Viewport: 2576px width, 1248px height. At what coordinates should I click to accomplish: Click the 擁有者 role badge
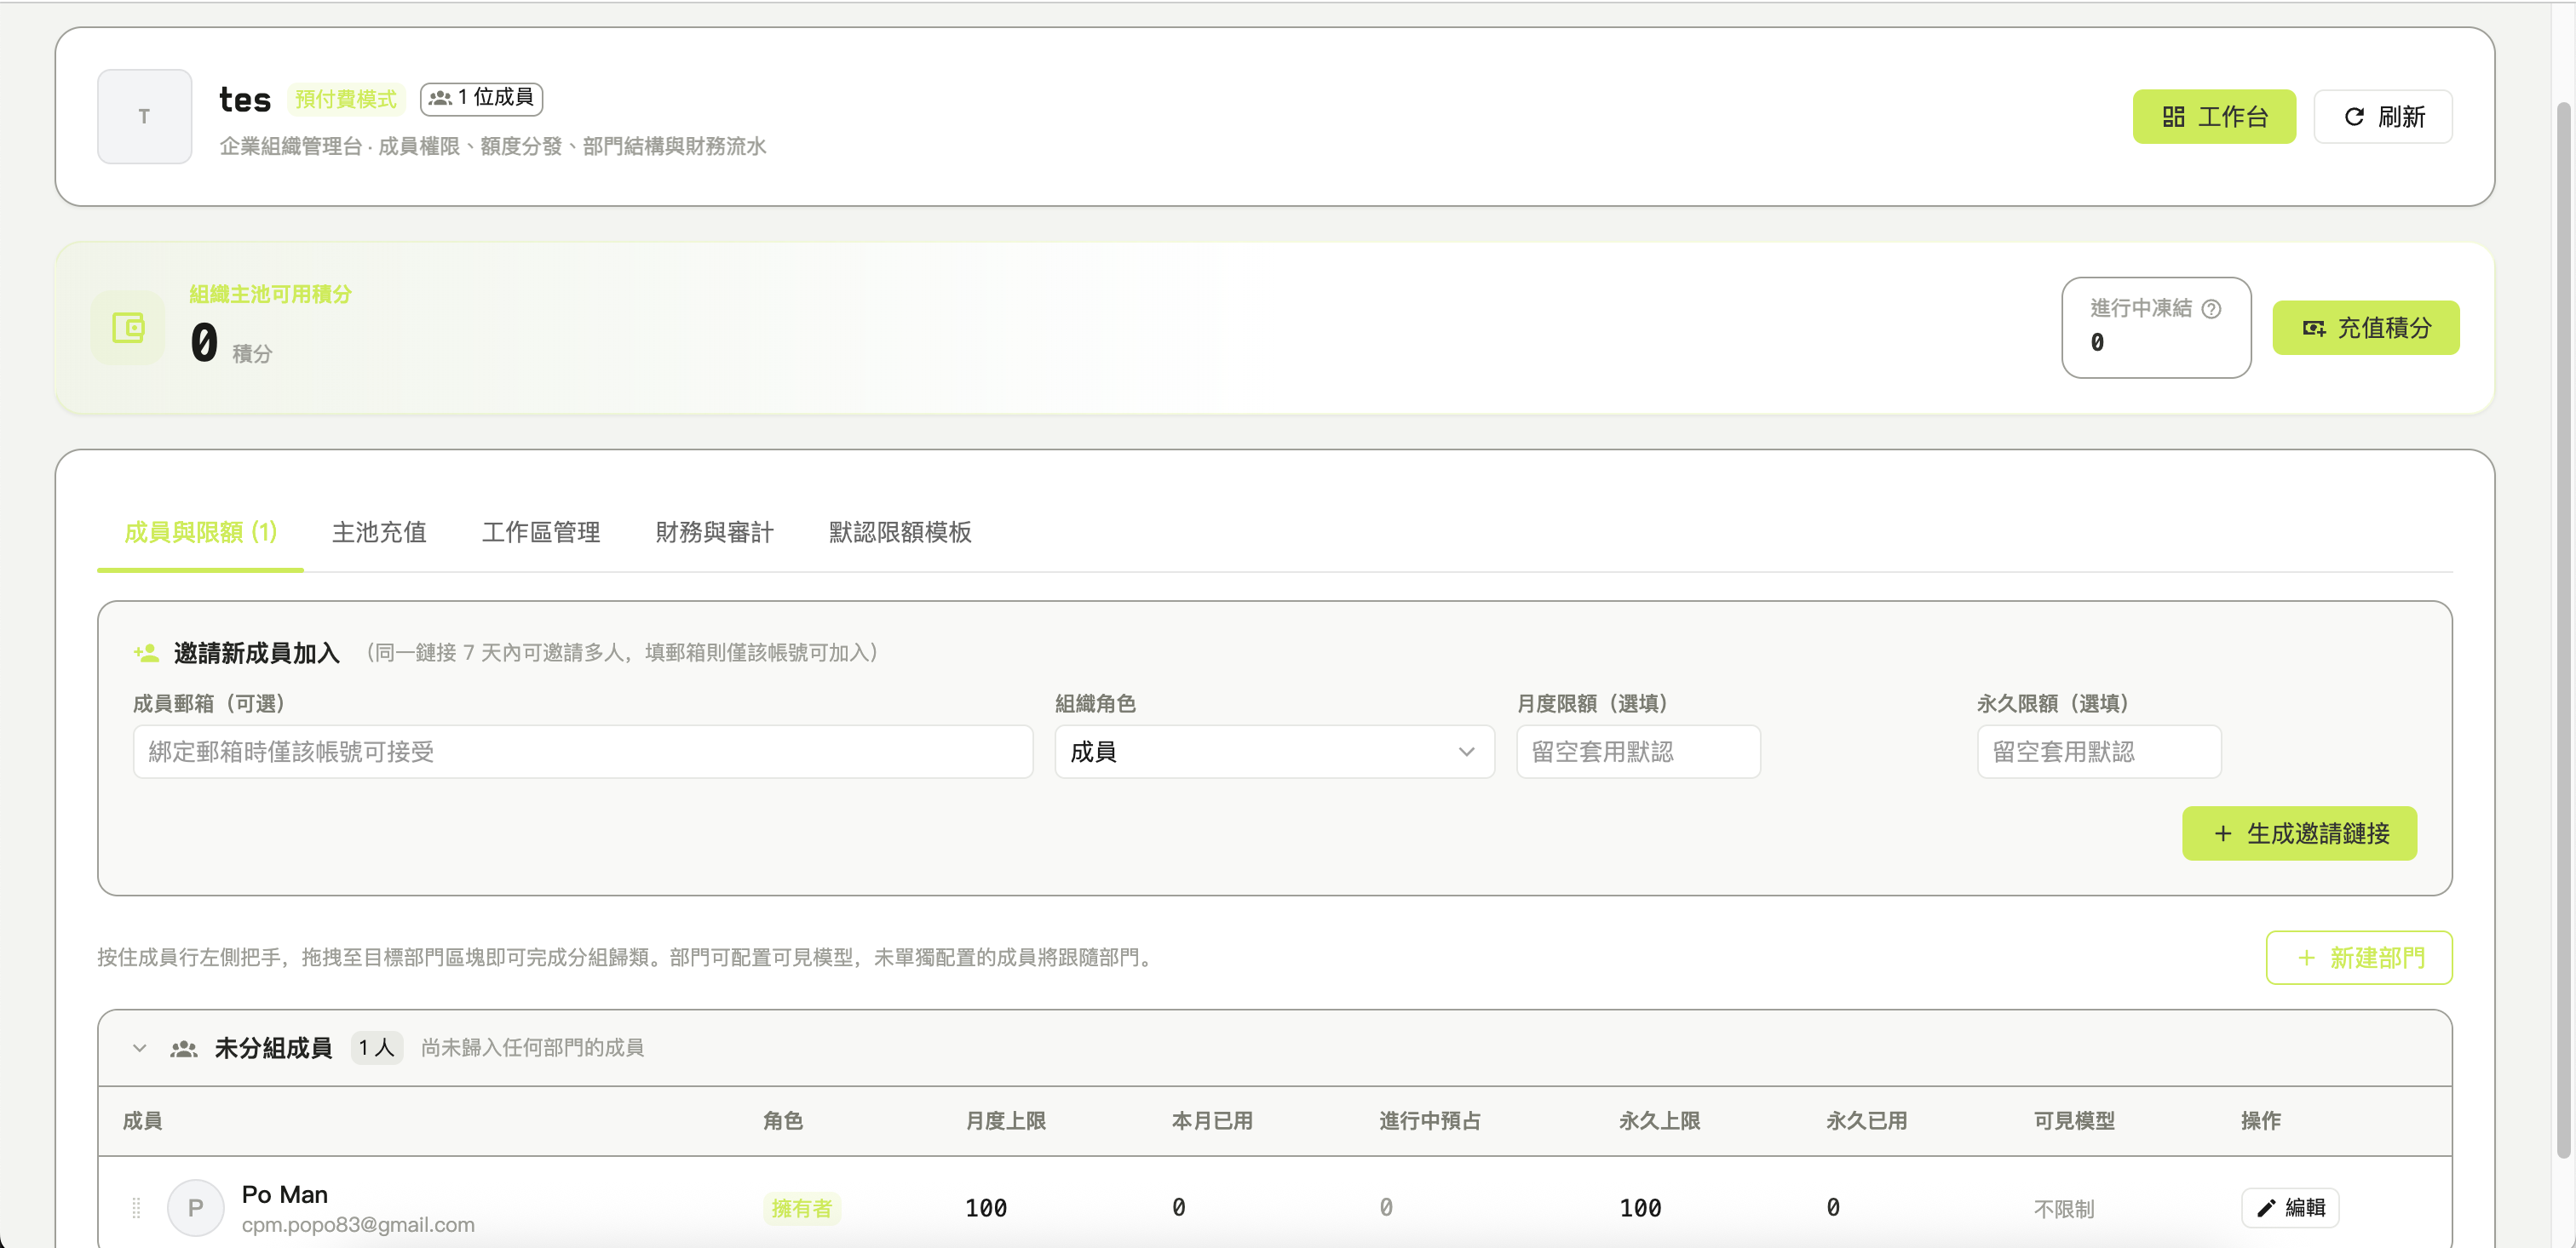coord(802,1208)
